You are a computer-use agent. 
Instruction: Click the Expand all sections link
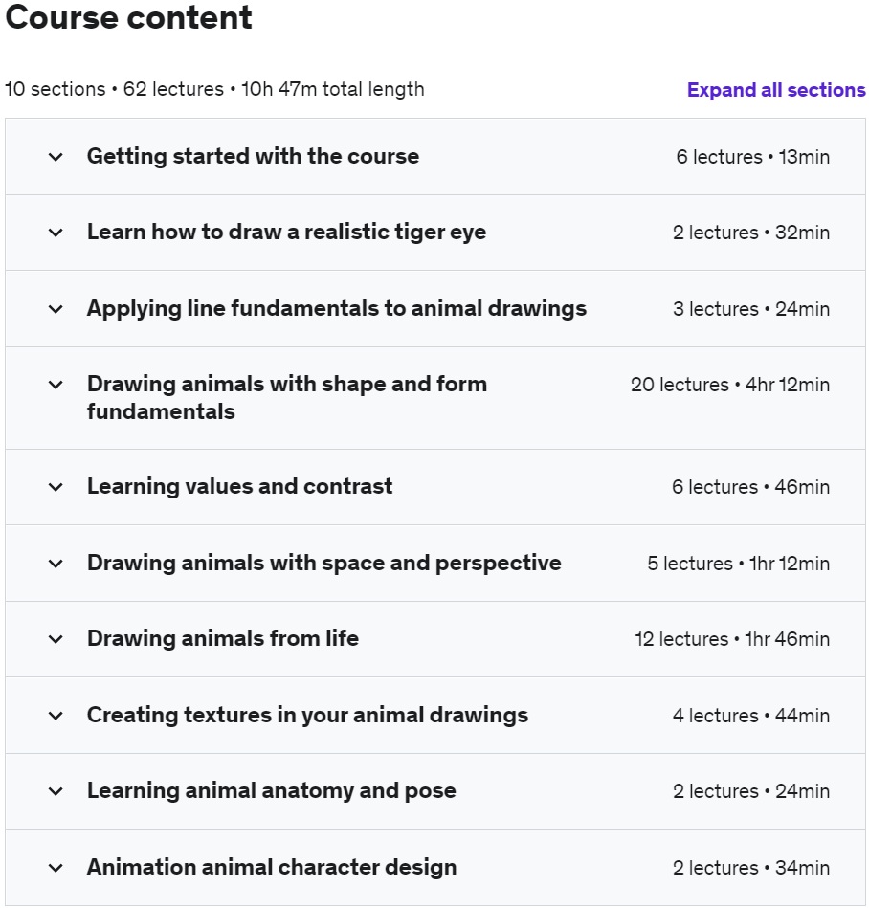click(776, 90)
